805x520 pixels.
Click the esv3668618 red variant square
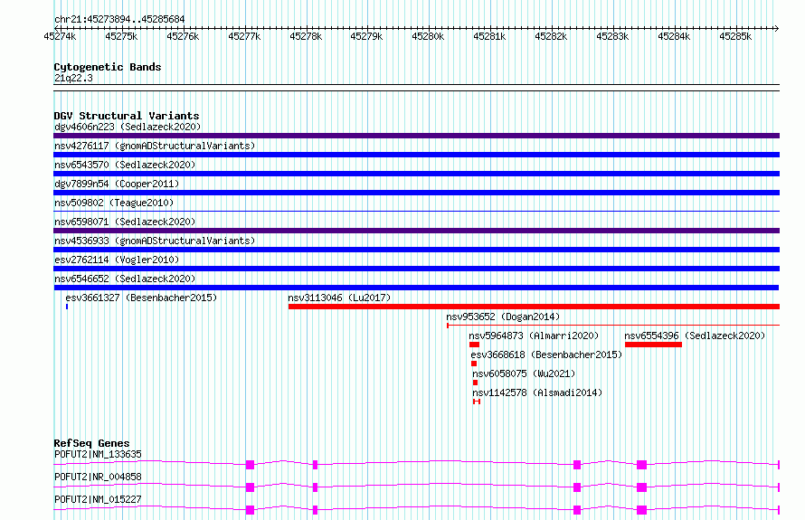(474, 364)
